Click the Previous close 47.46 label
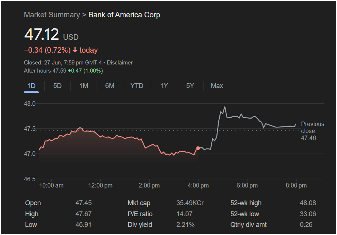Screen dimensions: 337x235 312,131
